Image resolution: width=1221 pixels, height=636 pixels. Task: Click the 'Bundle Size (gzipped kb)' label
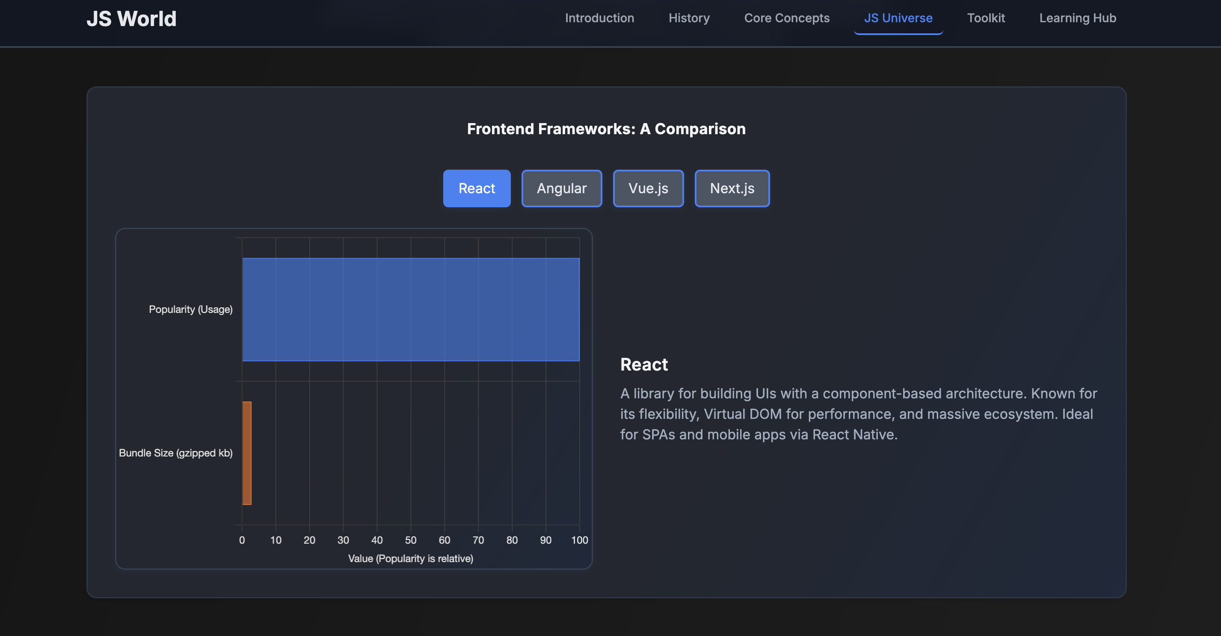click(x=175, y=453)
